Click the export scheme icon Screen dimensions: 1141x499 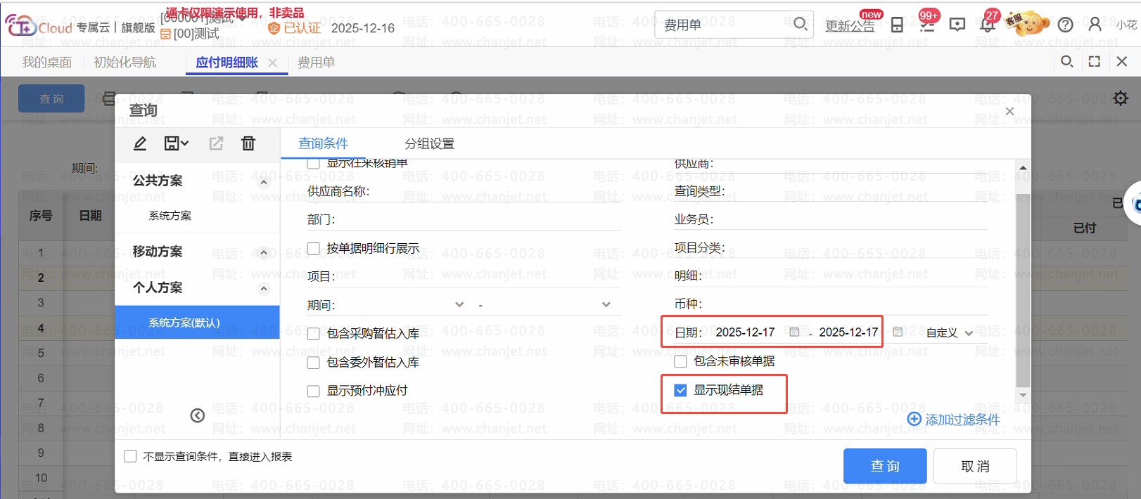tap(216, 143)
